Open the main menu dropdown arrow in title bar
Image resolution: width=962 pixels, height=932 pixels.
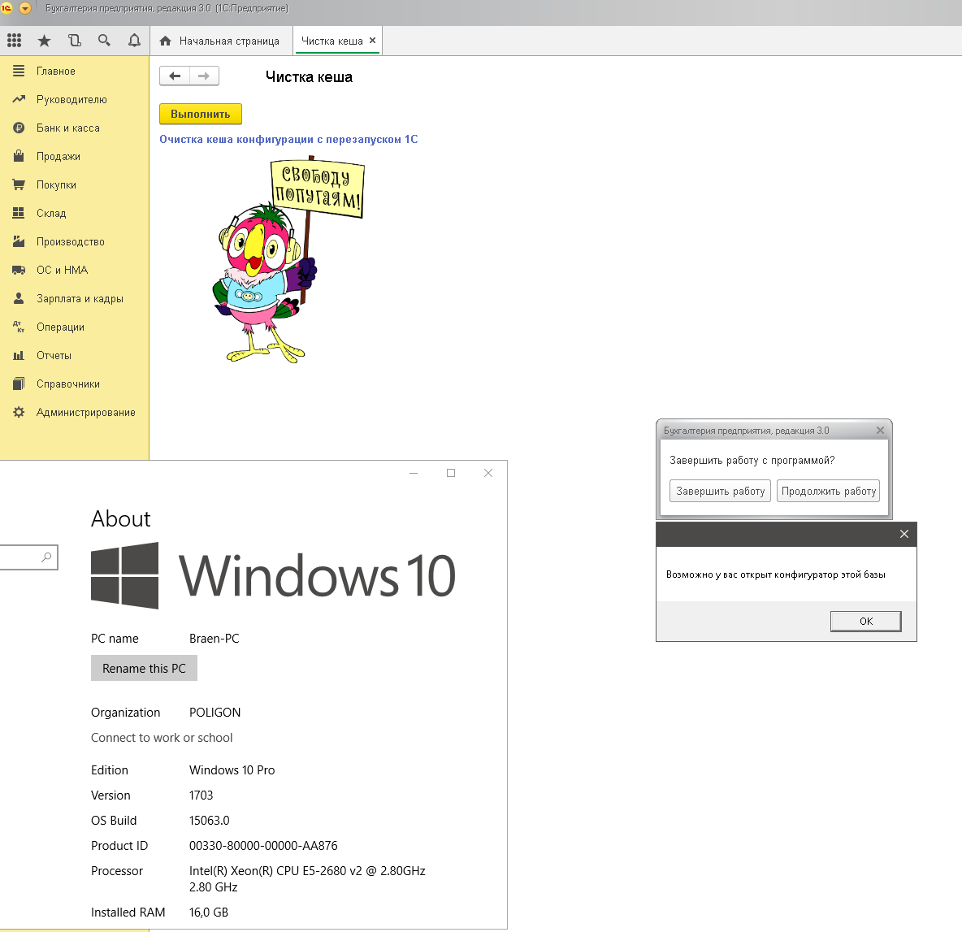click(x=25, y=8)
